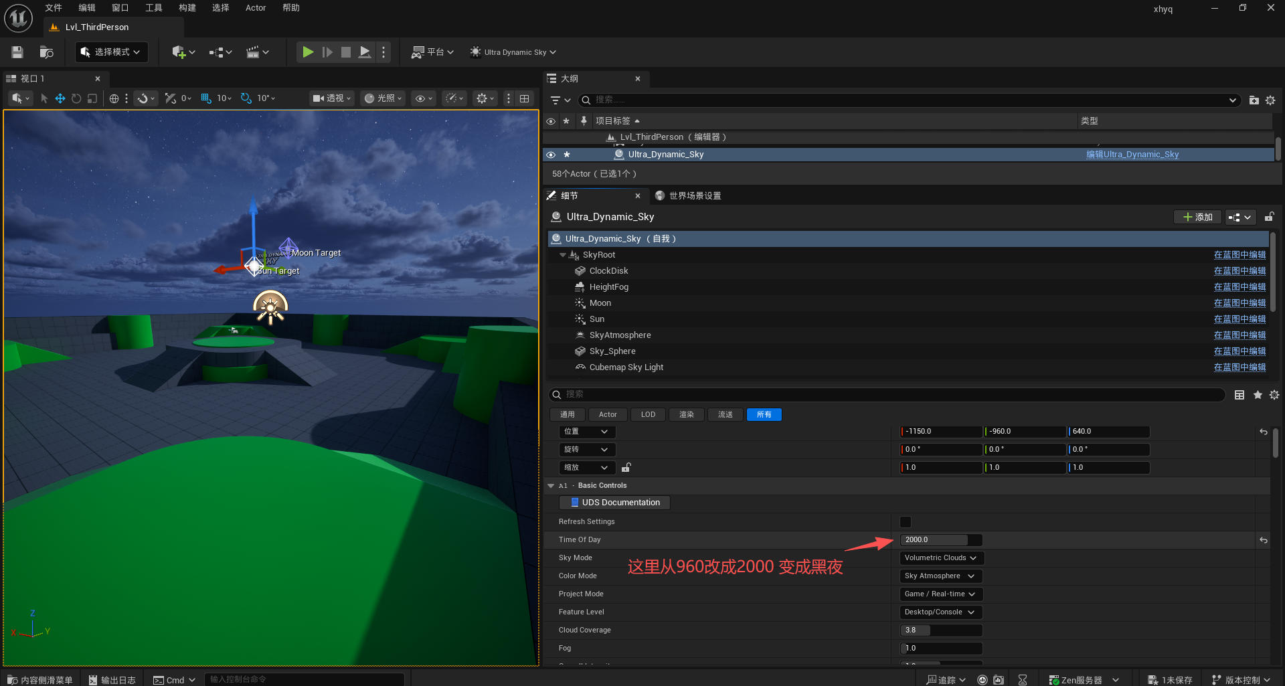
Task: Open the play options three-dot menu
Action: pos(383,52)
